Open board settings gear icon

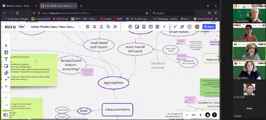pos(88,27)
